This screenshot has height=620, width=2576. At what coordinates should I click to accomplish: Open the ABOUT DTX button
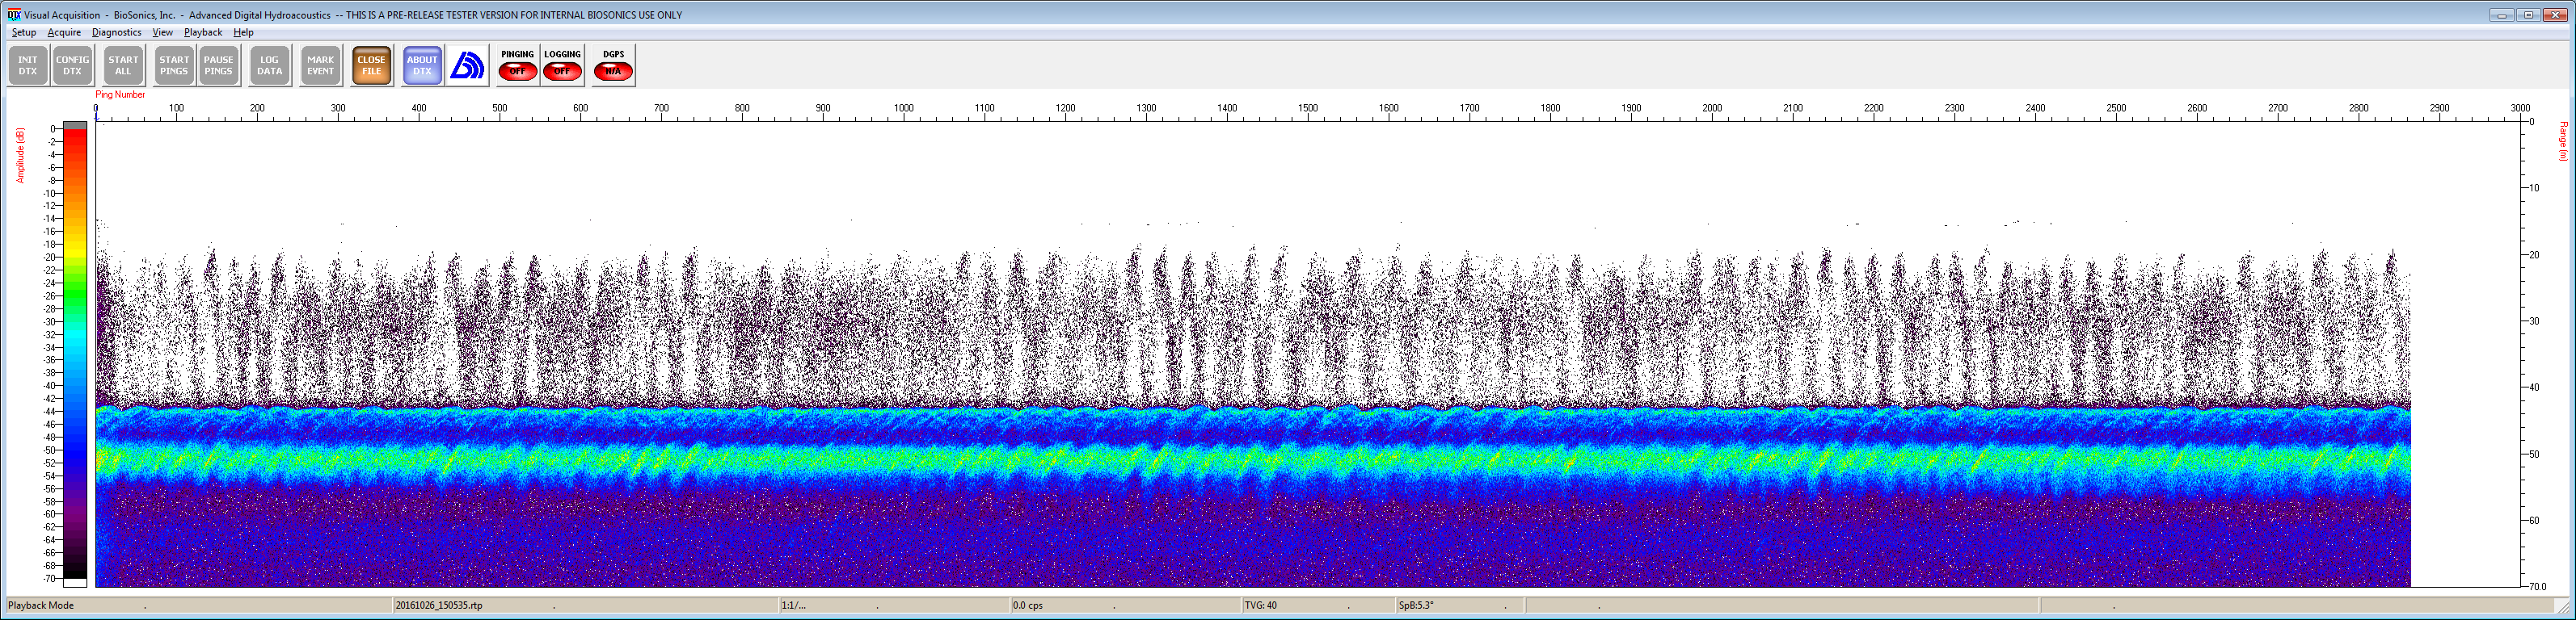point(422,66)
